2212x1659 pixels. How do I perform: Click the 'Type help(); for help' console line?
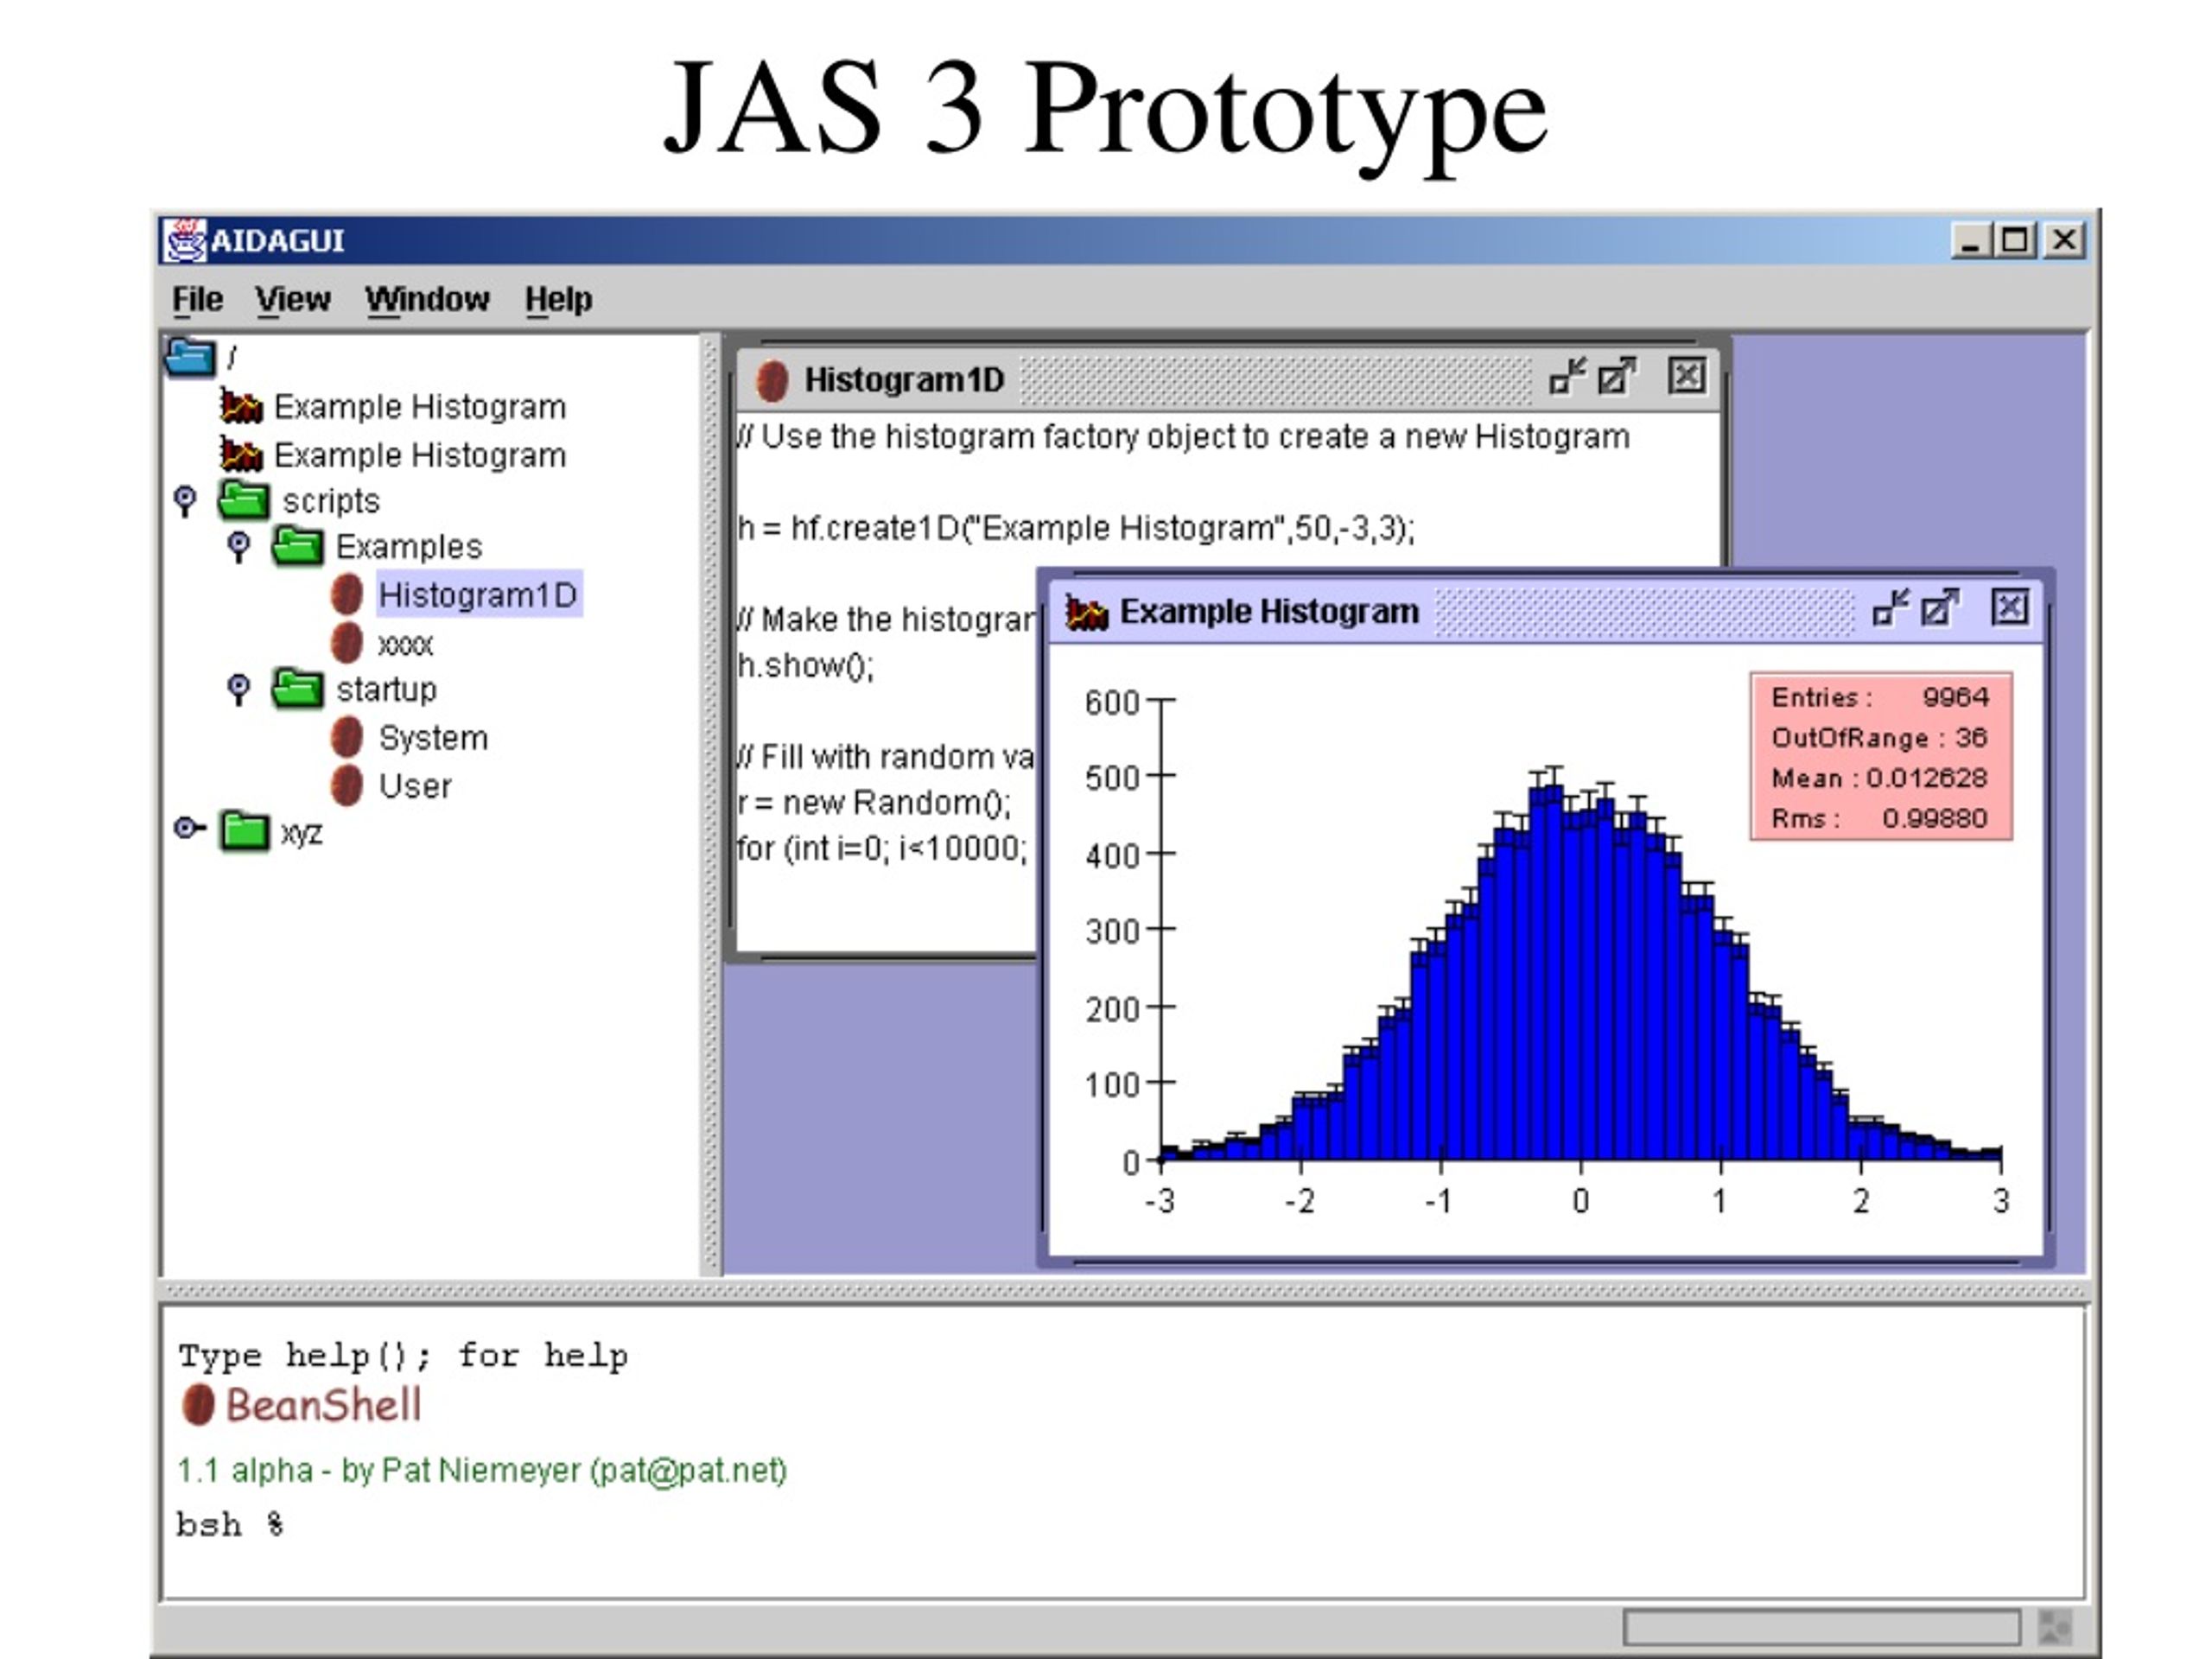pos(403,1356)
